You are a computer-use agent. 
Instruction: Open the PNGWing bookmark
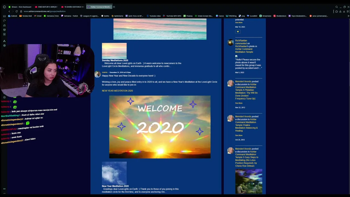(x=231, y=16)
